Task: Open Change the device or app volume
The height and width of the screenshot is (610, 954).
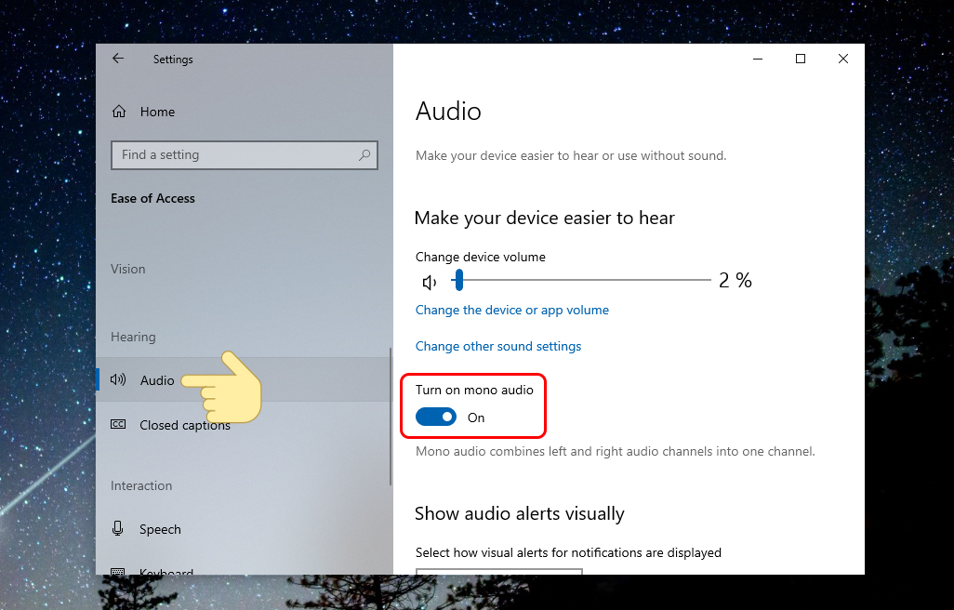Action: pyautogui.click(x=511, y=309)
